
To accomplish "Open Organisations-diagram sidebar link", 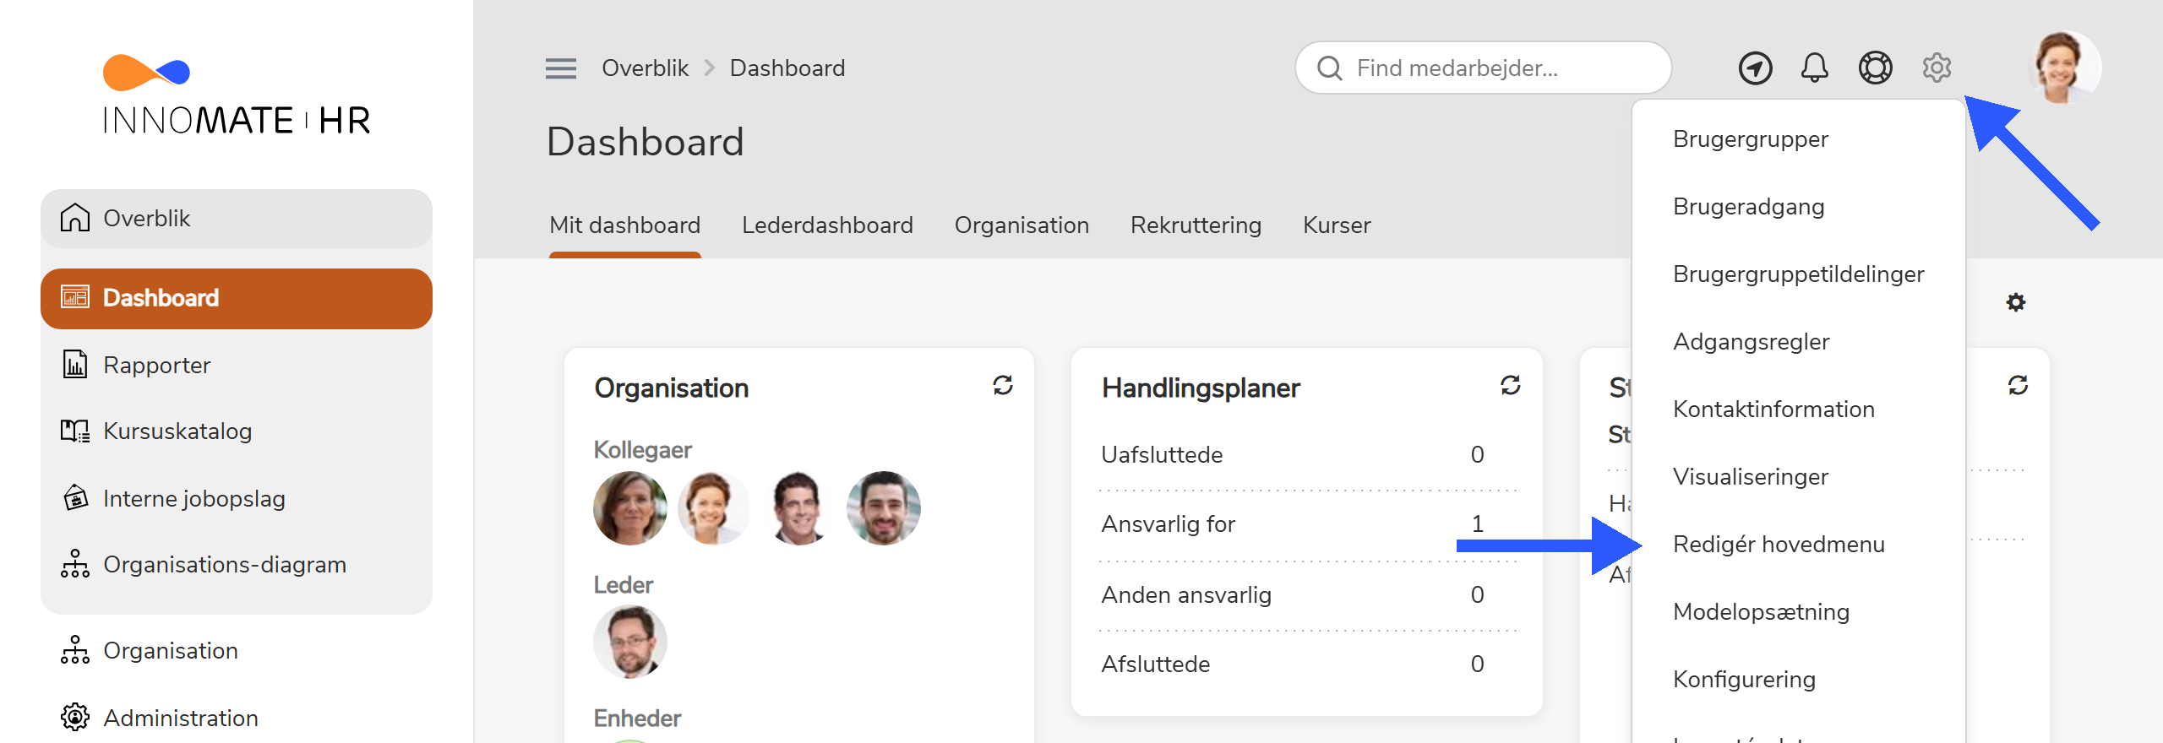I will [x=237, y=564].
